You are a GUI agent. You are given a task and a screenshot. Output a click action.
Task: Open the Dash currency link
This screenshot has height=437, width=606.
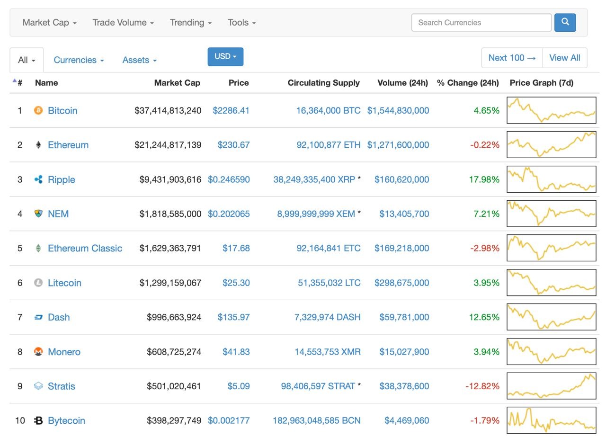pos(59,317)
